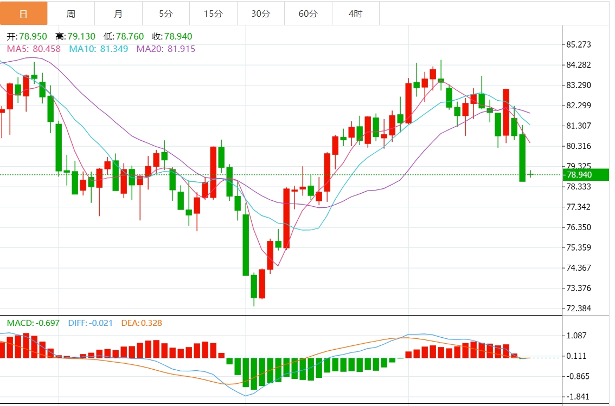Select the 30分 timeframe tab
Viewport: 615px width, 406px height.
click(261, 14)
